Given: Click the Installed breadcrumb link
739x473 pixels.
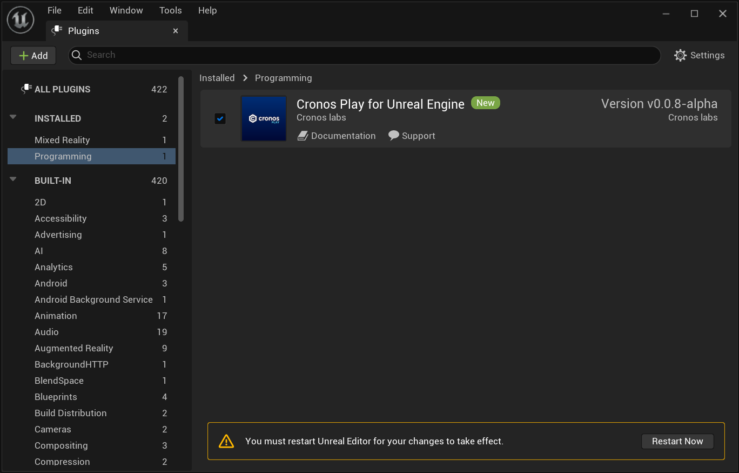Looking at the screenshot, I should (x=217, y=78).
